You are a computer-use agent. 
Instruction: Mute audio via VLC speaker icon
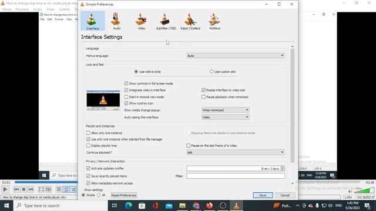coord(351,192)
